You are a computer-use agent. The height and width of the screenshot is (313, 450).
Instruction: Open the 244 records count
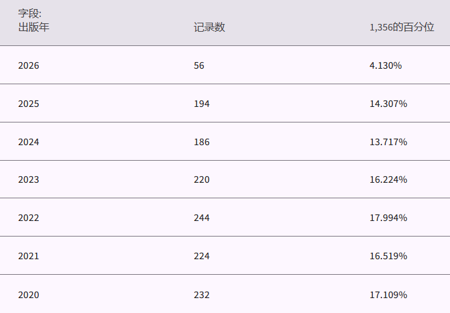(201, 218)
